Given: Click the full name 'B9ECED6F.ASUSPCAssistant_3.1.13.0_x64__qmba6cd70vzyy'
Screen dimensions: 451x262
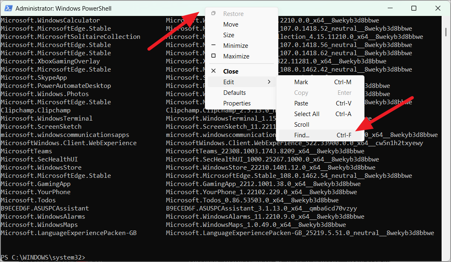Looking at the screenshot, I should coord(262,208).
